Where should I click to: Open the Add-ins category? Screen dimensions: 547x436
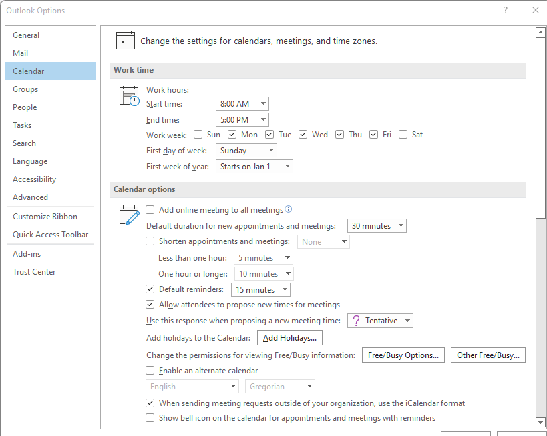pos(51,254)
